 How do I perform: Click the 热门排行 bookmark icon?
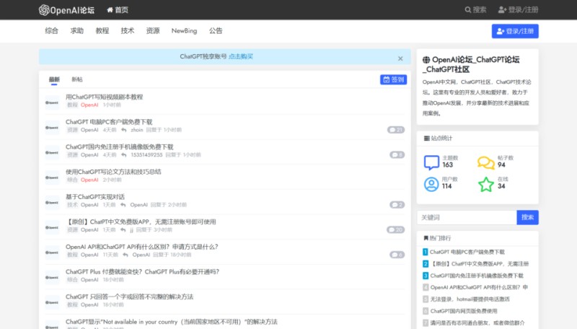point(426,239)
